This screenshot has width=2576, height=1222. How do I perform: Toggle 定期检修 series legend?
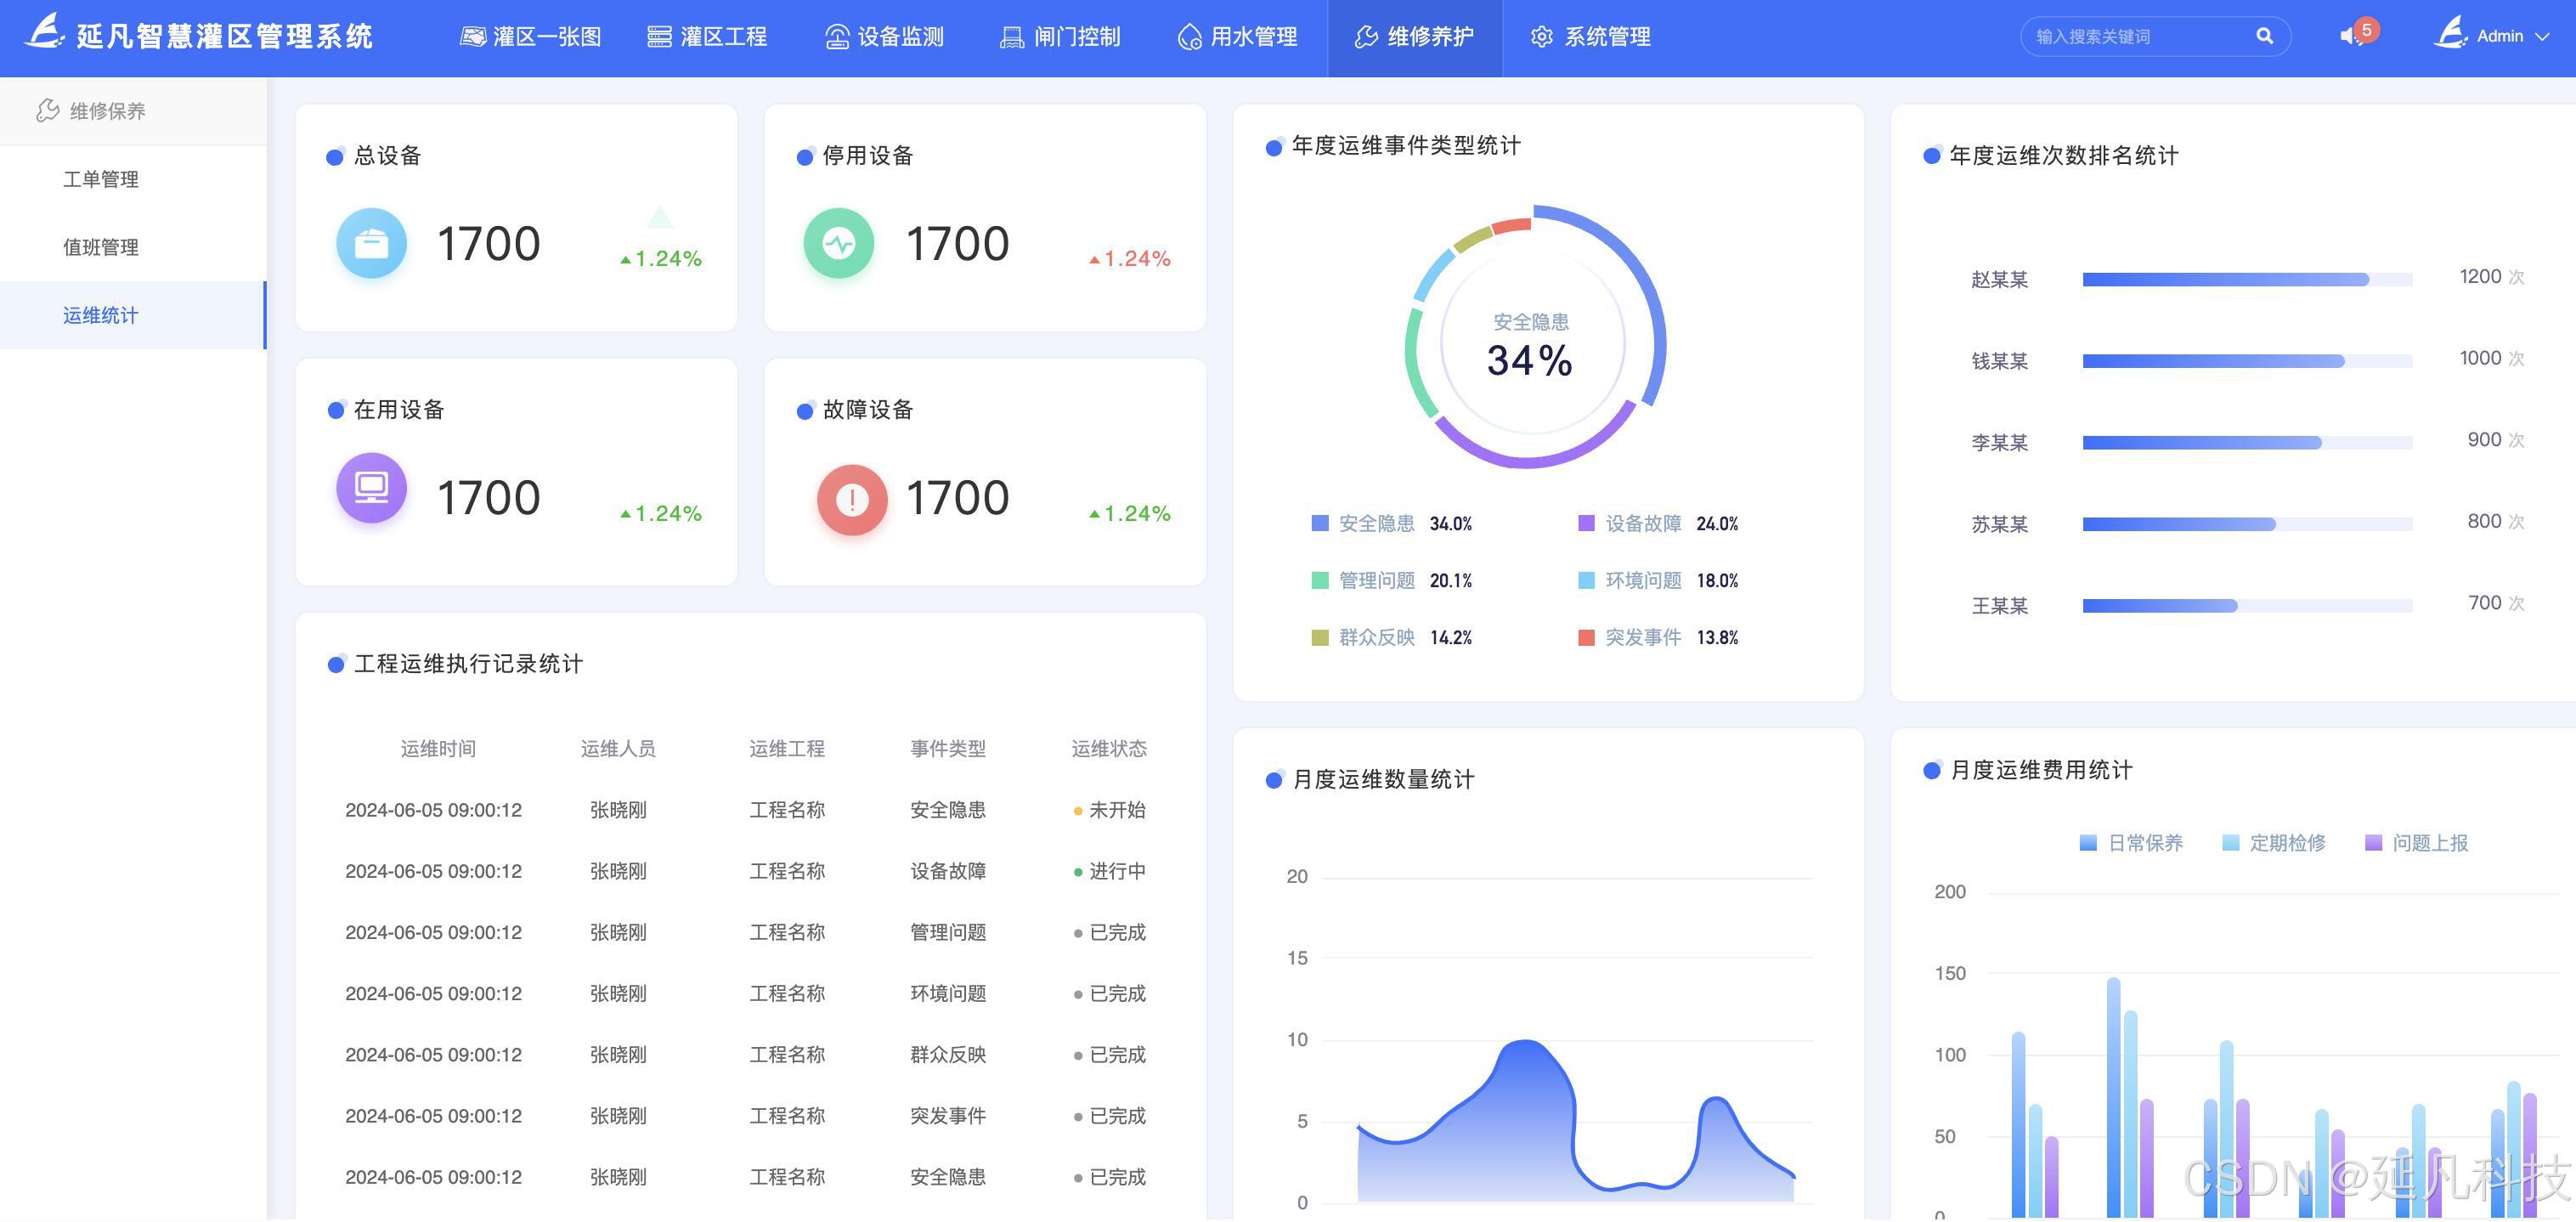point(2274,843)
